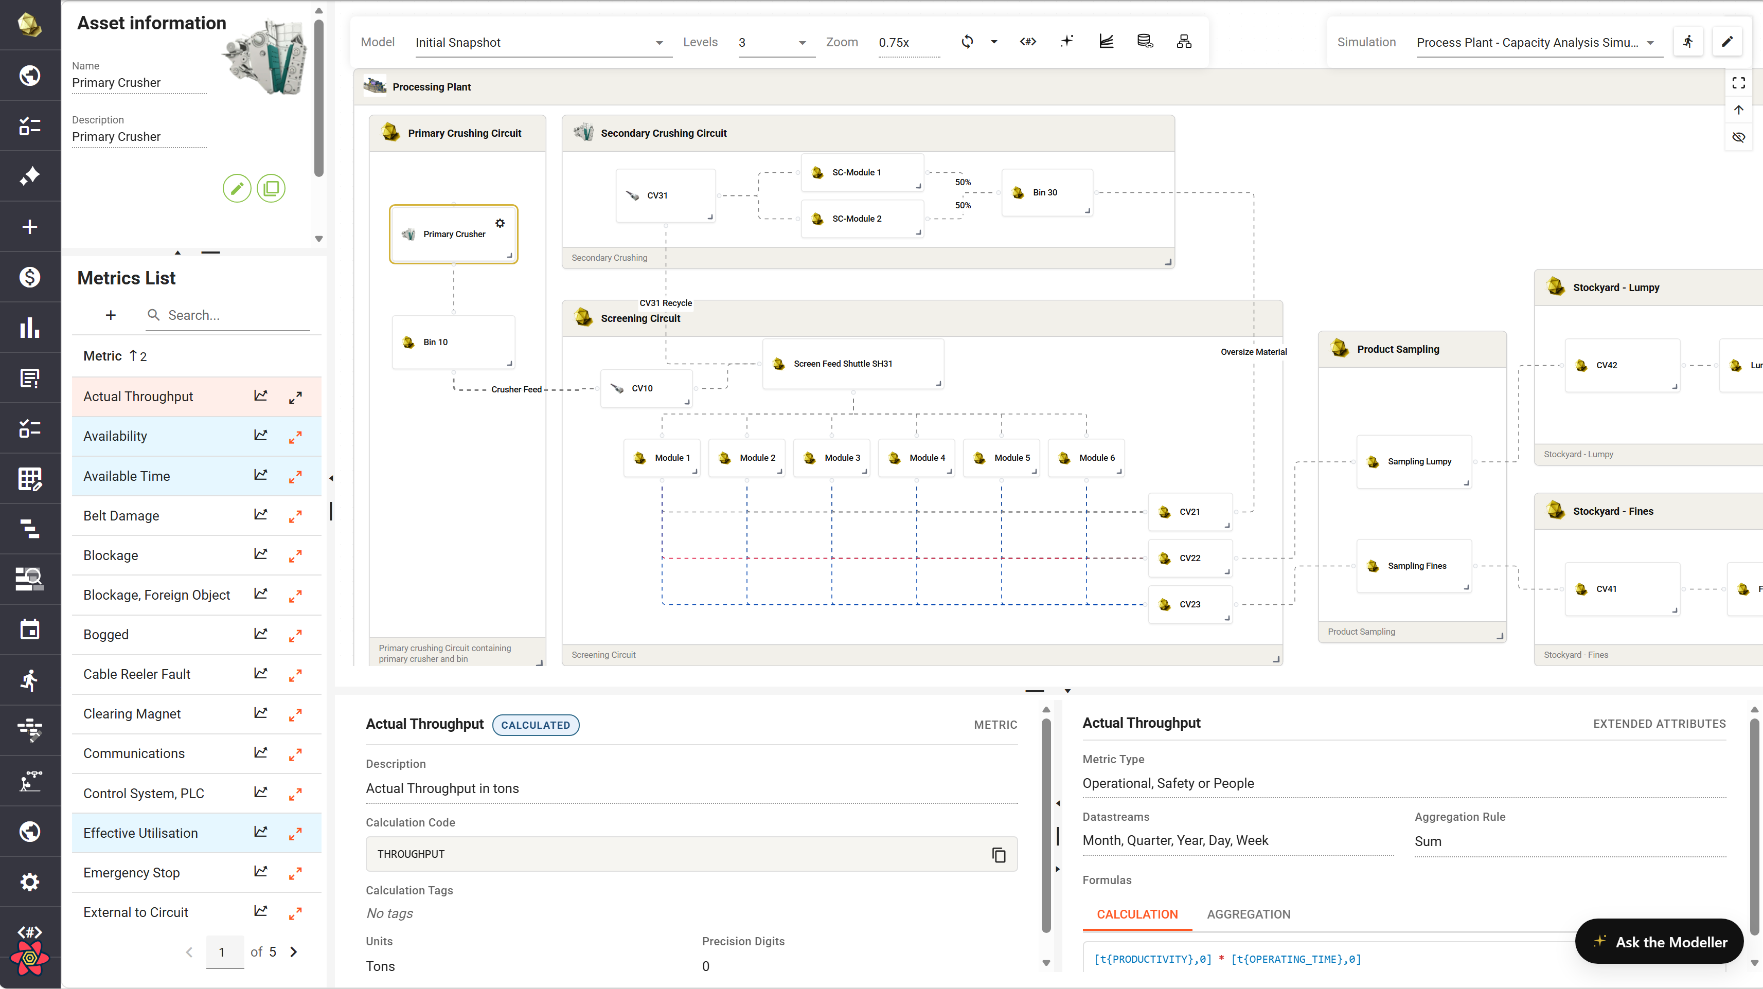The width and height of the screenshot is (1763, 989).
Task: Select the Available Time metric row
Action: point(197,476)
